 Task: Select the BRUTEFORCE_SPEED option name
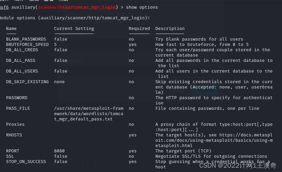(x=27, y=45)
